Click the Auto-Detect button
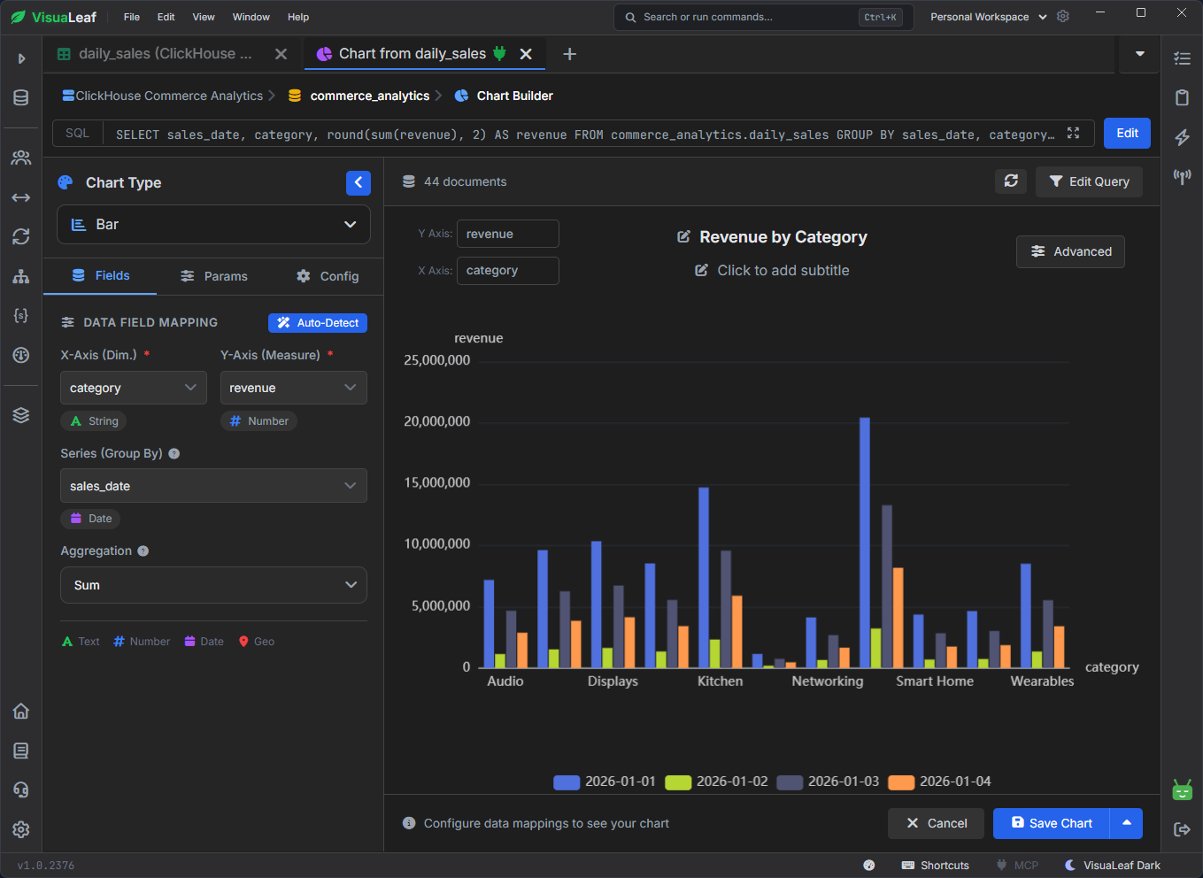Viewport: 1203px width, 878px height. [318, 323]
